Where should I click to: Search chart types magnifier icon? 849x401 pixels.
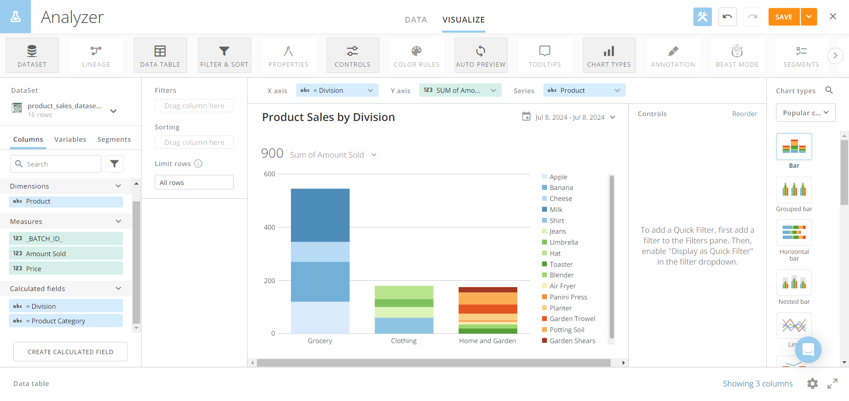[829, 90]
